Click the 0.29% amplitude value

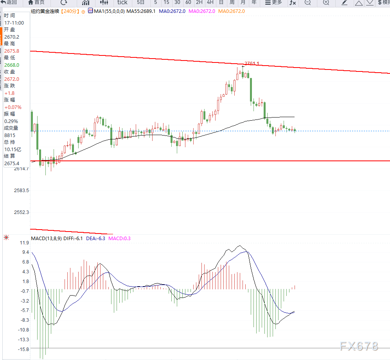pos(11,121)
